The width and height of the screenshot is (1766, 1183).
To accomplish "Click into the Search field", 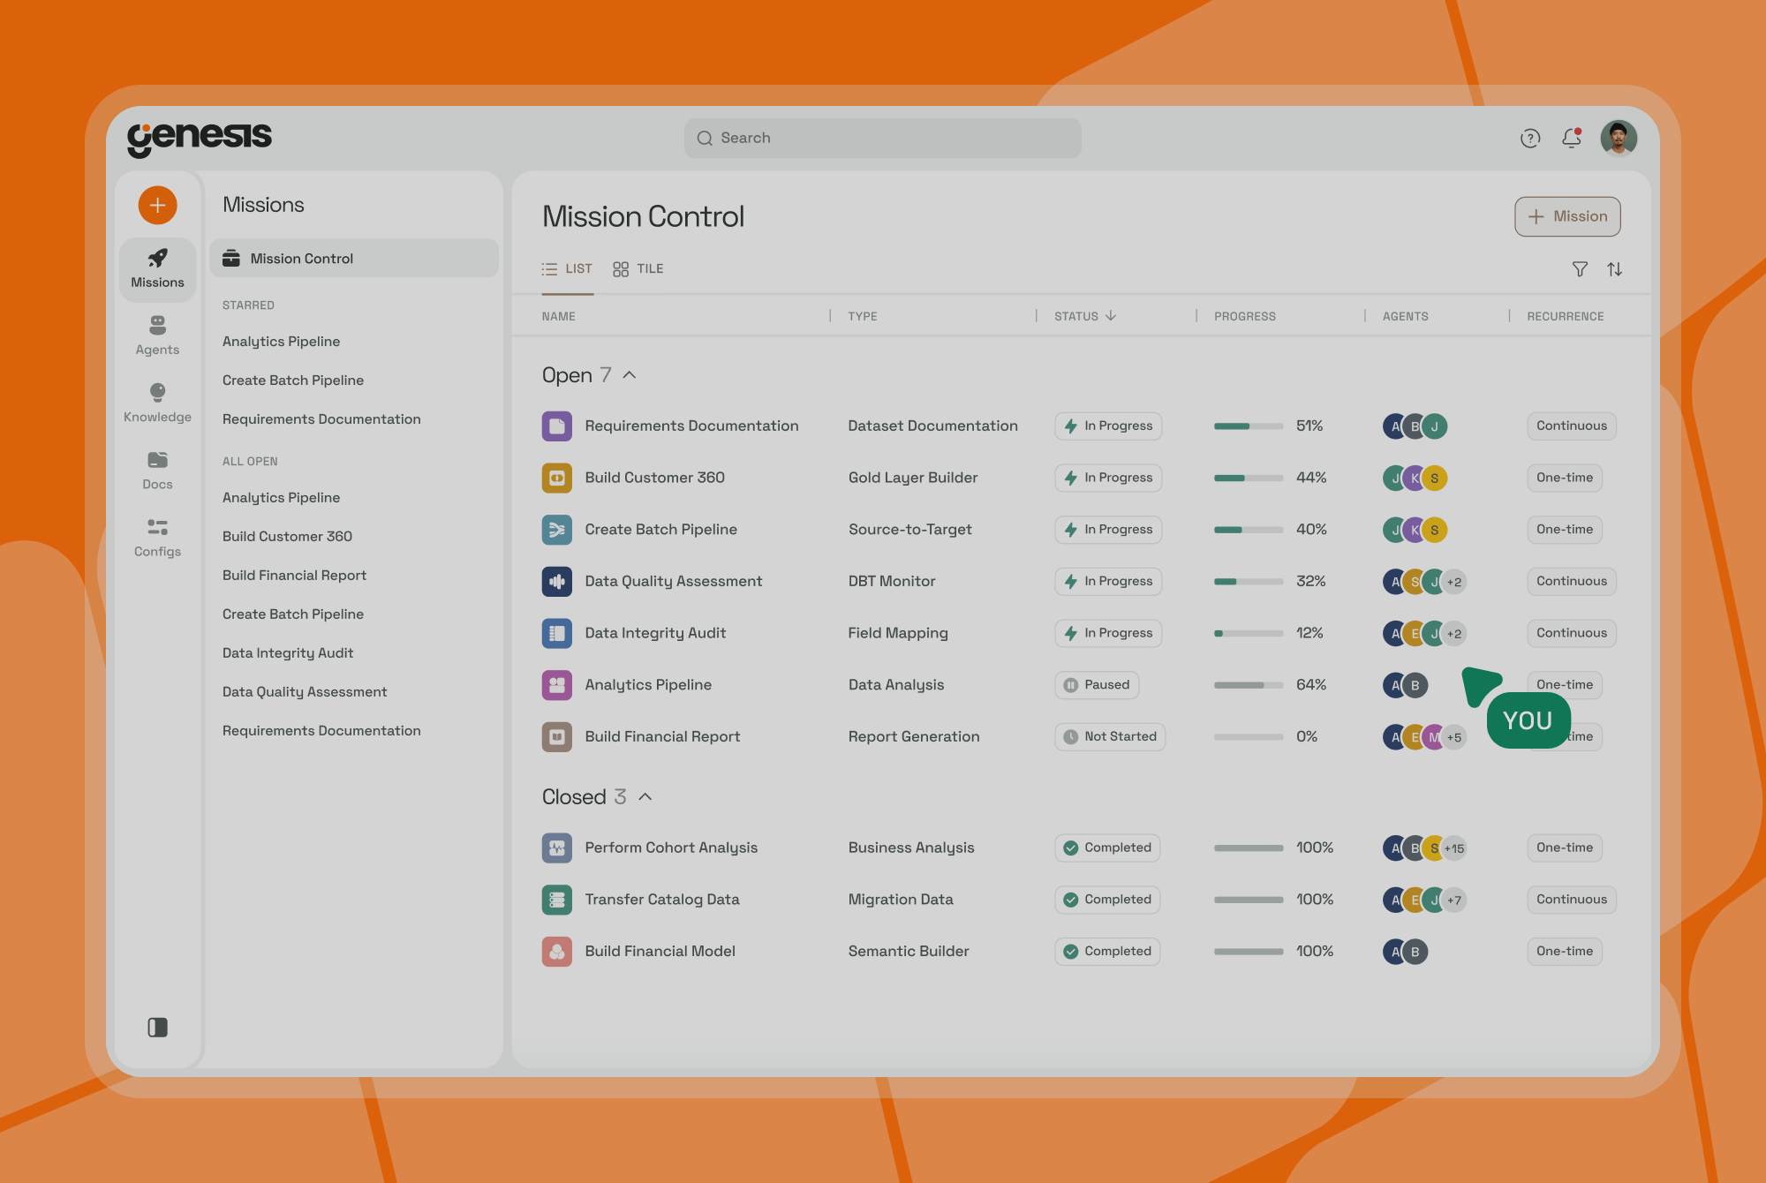I will click(x=882, y=138).
